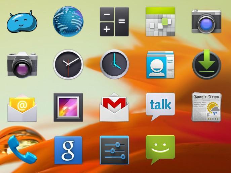Image resolution: width=231 pixels, height=173 pixels.
Task: Open the blue jelly bean Android app
Action: click(x=22, y=21)
